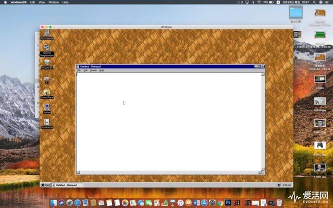
Task: Open Finder from the Dock
Action: [x=53, y=202]
